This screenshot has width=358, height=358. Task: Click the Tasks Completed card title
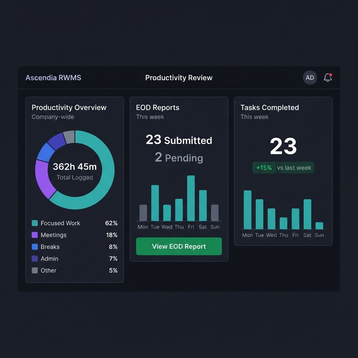coord(270,108)
